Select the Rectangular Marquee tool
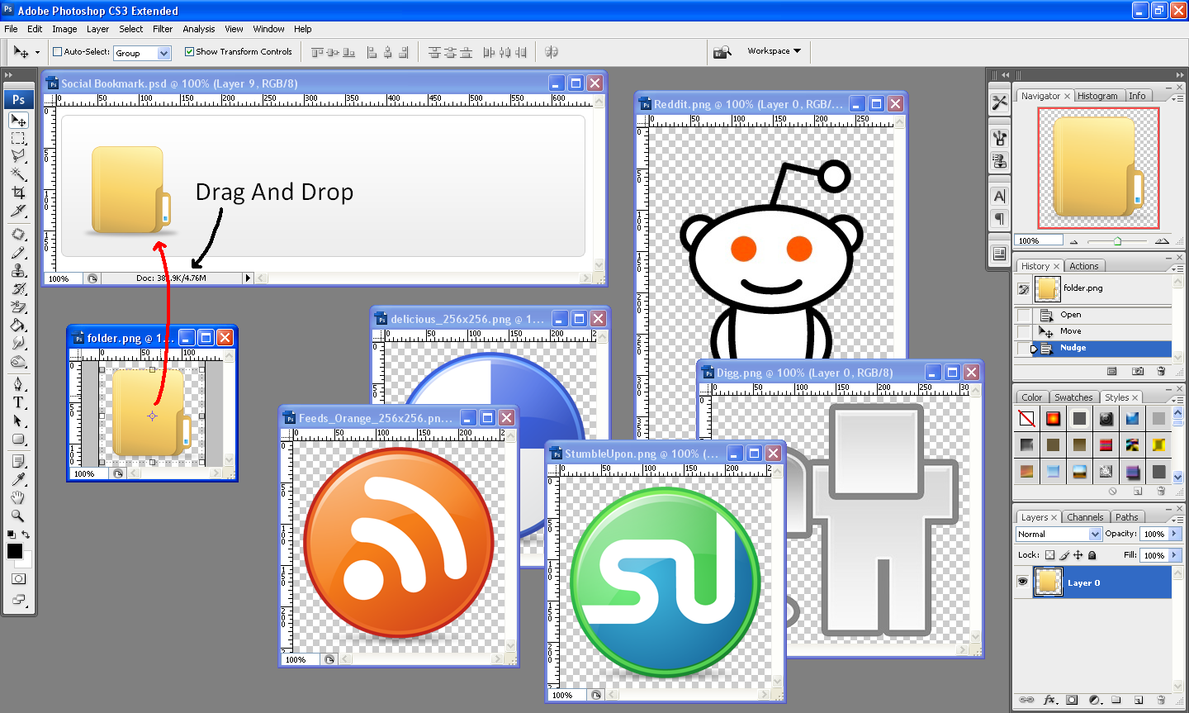This screenshot has width=1189, height=713. [x=18, y=138]
